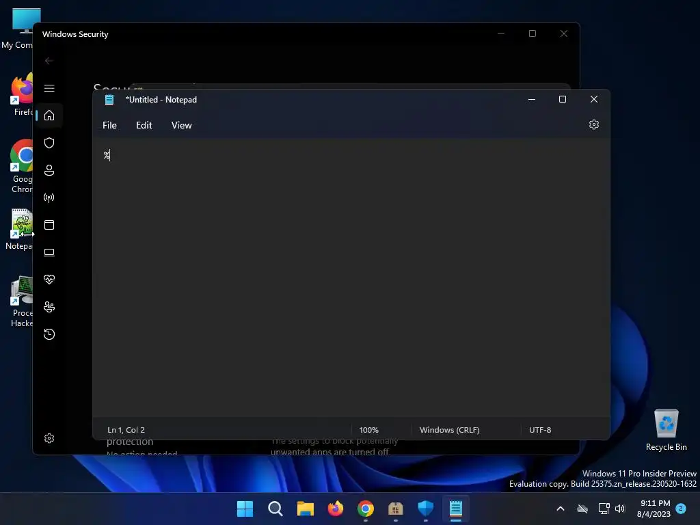Select the Google Chrome desktop shortcut
Viewport: 700px width, 525px height.
pos(21,167)
